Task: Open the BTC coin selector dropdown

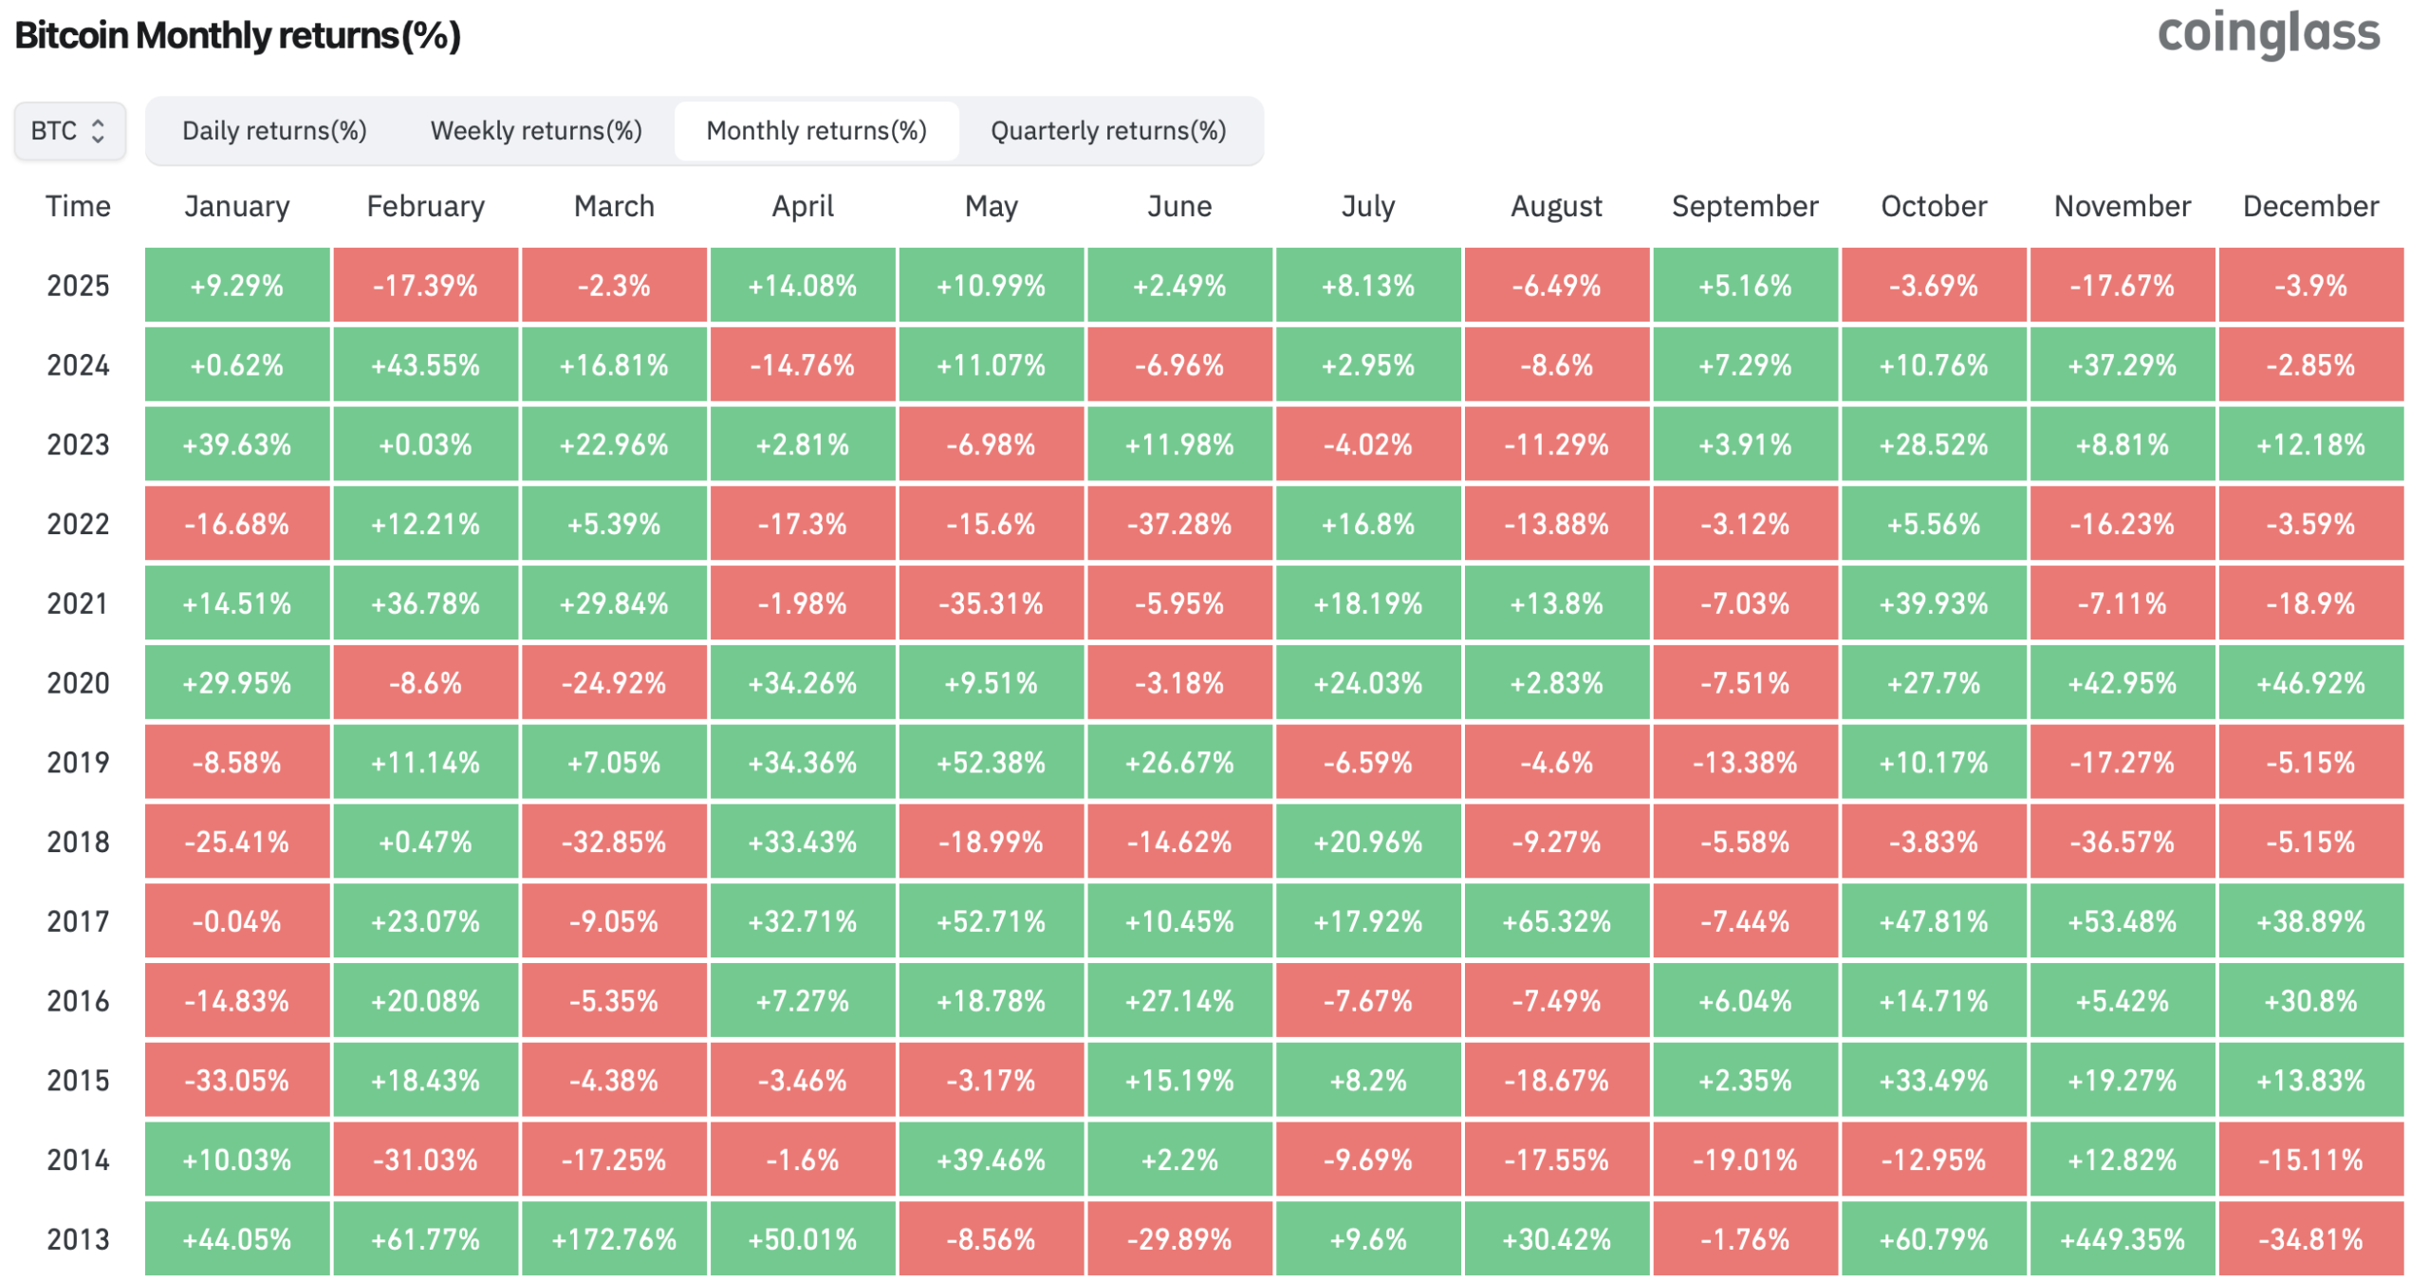Action: point(69,131)
